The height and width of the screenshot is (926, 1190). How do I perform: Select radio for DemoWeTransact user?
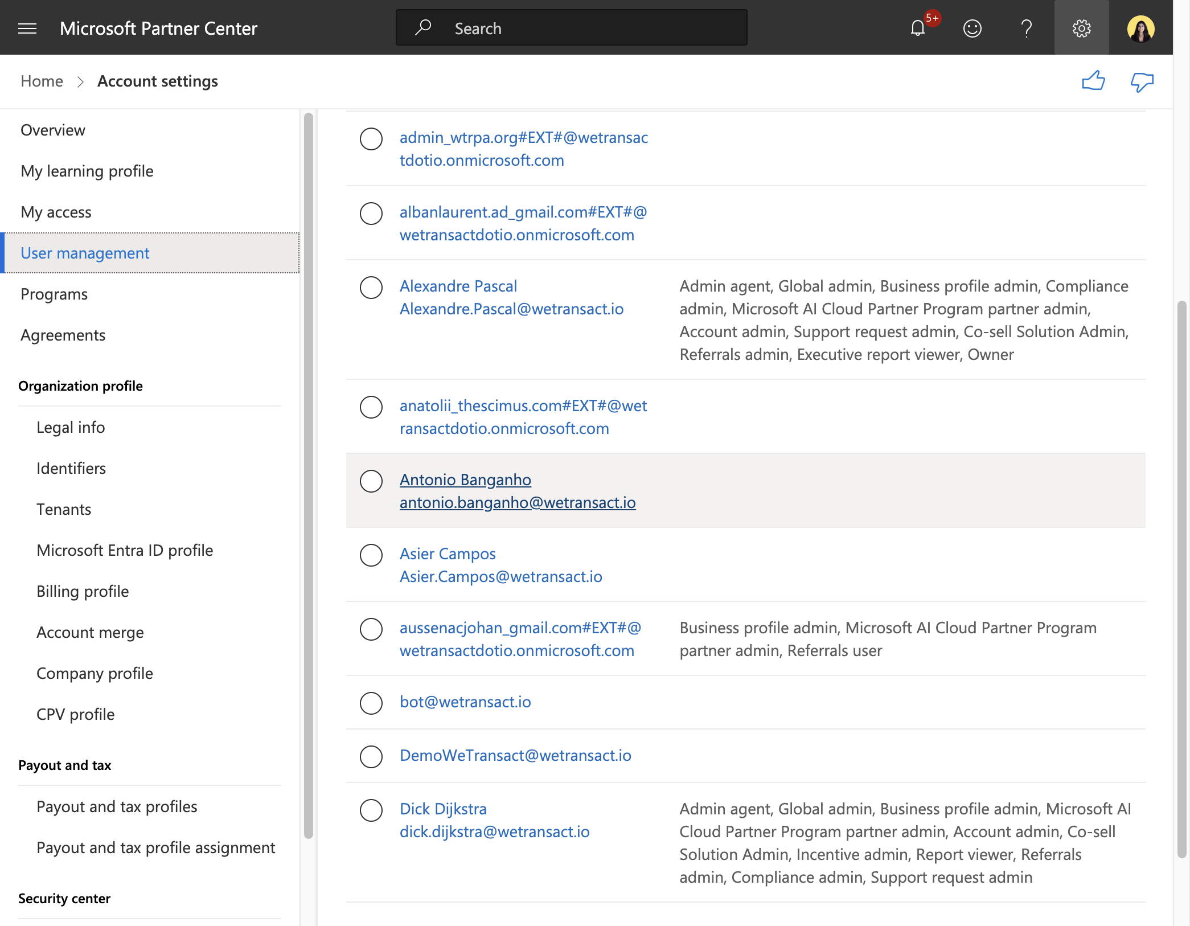371,756
